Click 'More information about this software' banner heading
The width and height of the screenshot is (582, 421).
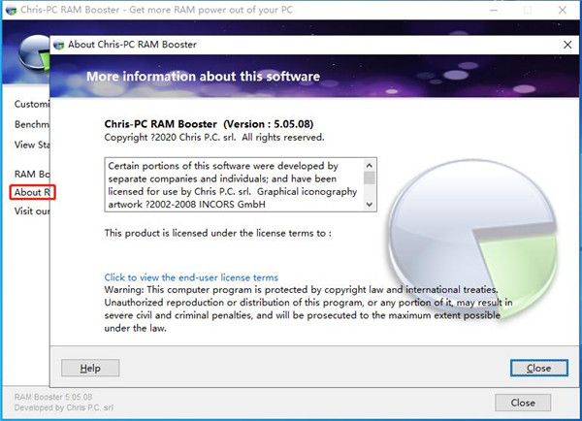point(203,77)
